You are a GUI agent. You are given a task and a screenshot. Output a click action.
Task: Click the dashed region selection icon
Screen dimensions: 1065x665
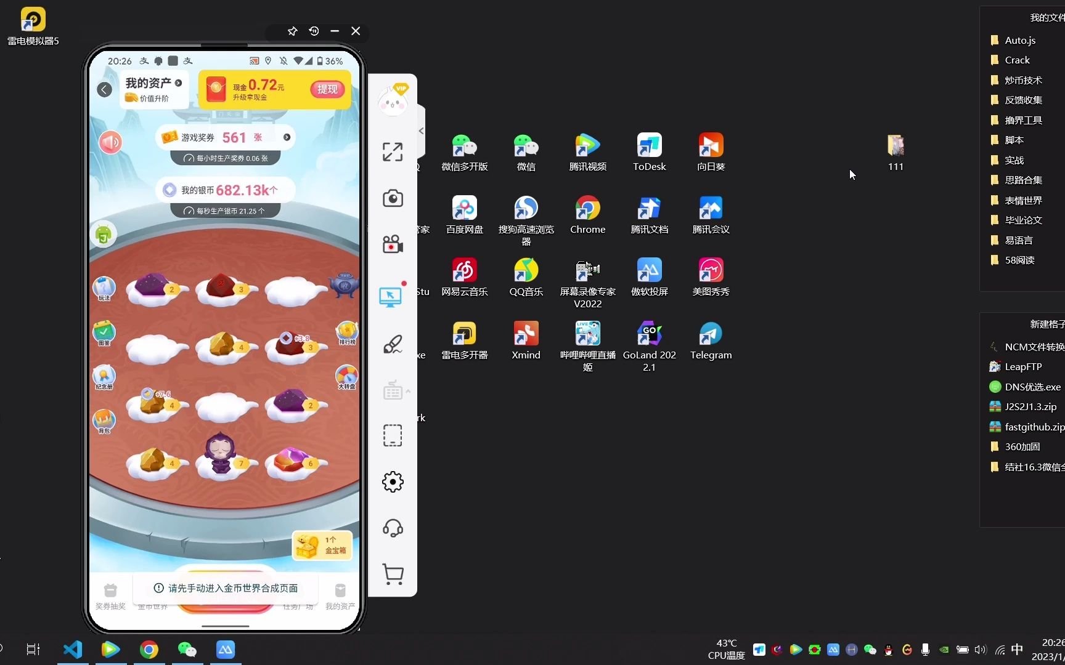[393, 435]
